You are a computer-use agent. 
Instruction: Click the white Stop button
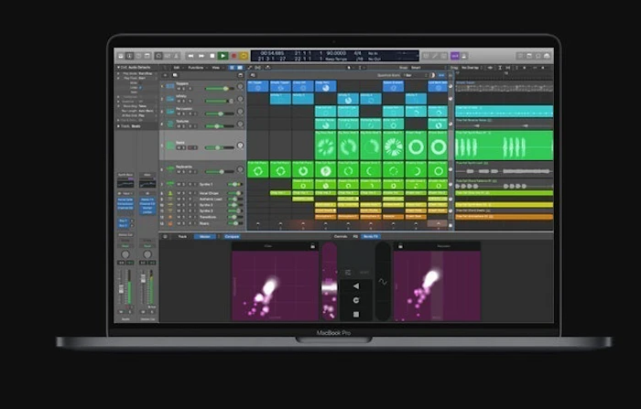click(x=212, y=56)
